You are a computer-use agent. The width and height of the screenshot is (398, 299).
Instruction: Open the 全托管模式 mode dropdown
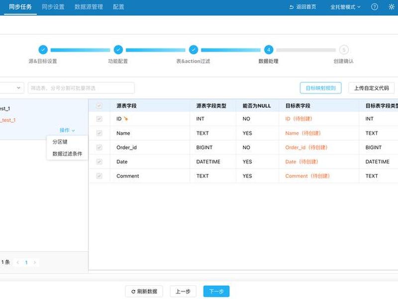click(x=345, y=7)
